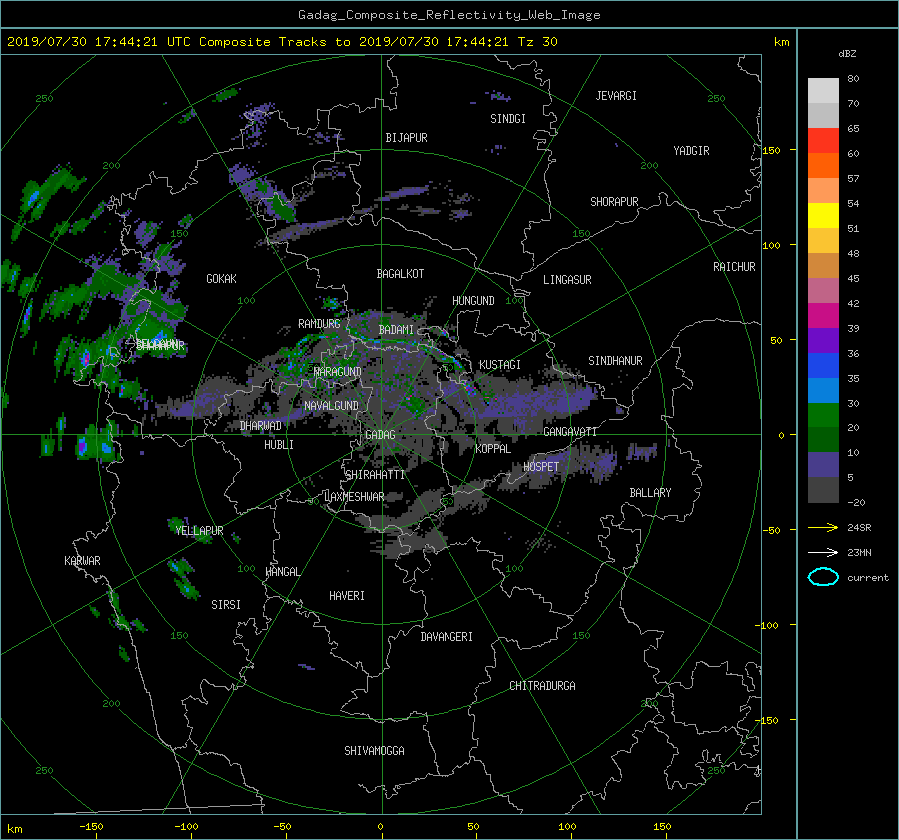This screenshot has width=899, height=840.
Task: Click the LAXMESHWAR city label
Action: tap(354, 497)
